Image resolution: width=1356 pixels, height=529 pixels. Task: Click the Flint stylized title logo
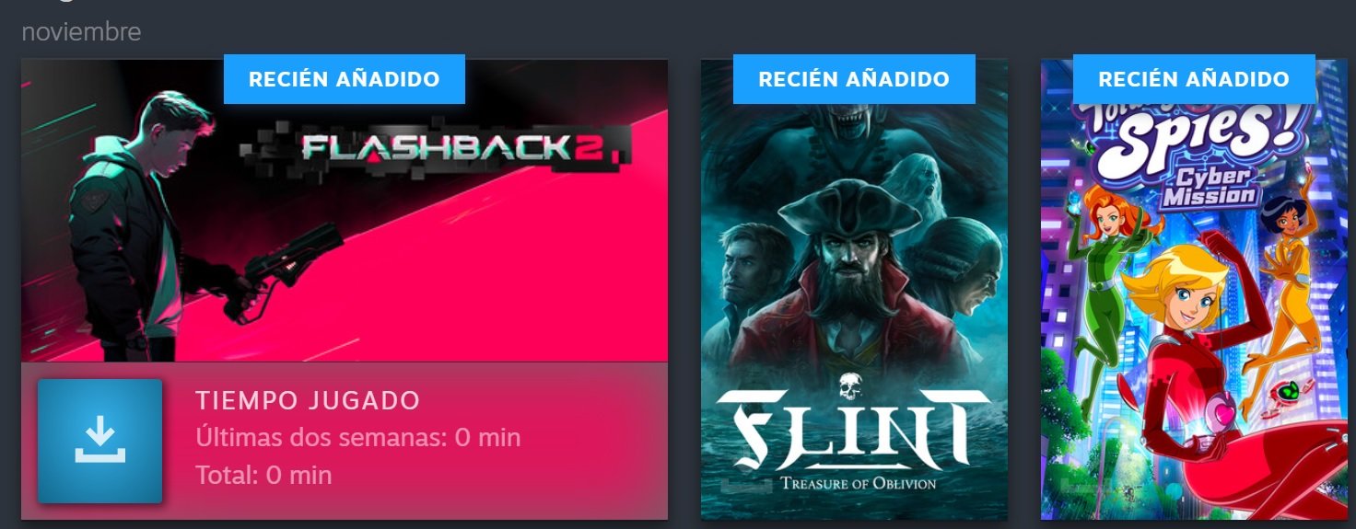(x=853, y=431)
